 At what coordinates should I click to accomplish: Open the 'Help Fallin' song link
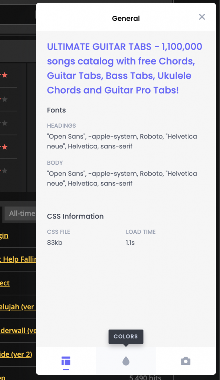pyautogui.click(x=18, y=259)
